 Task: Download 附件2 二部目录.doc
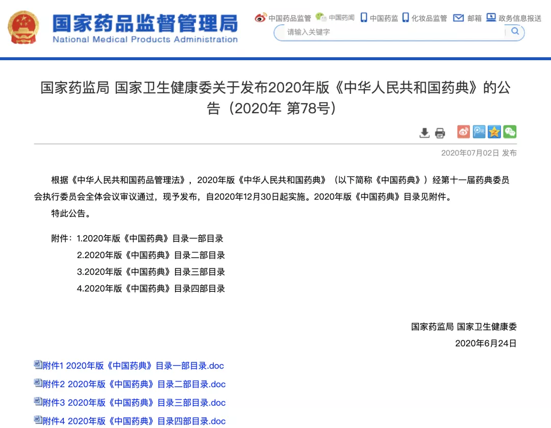134,384
